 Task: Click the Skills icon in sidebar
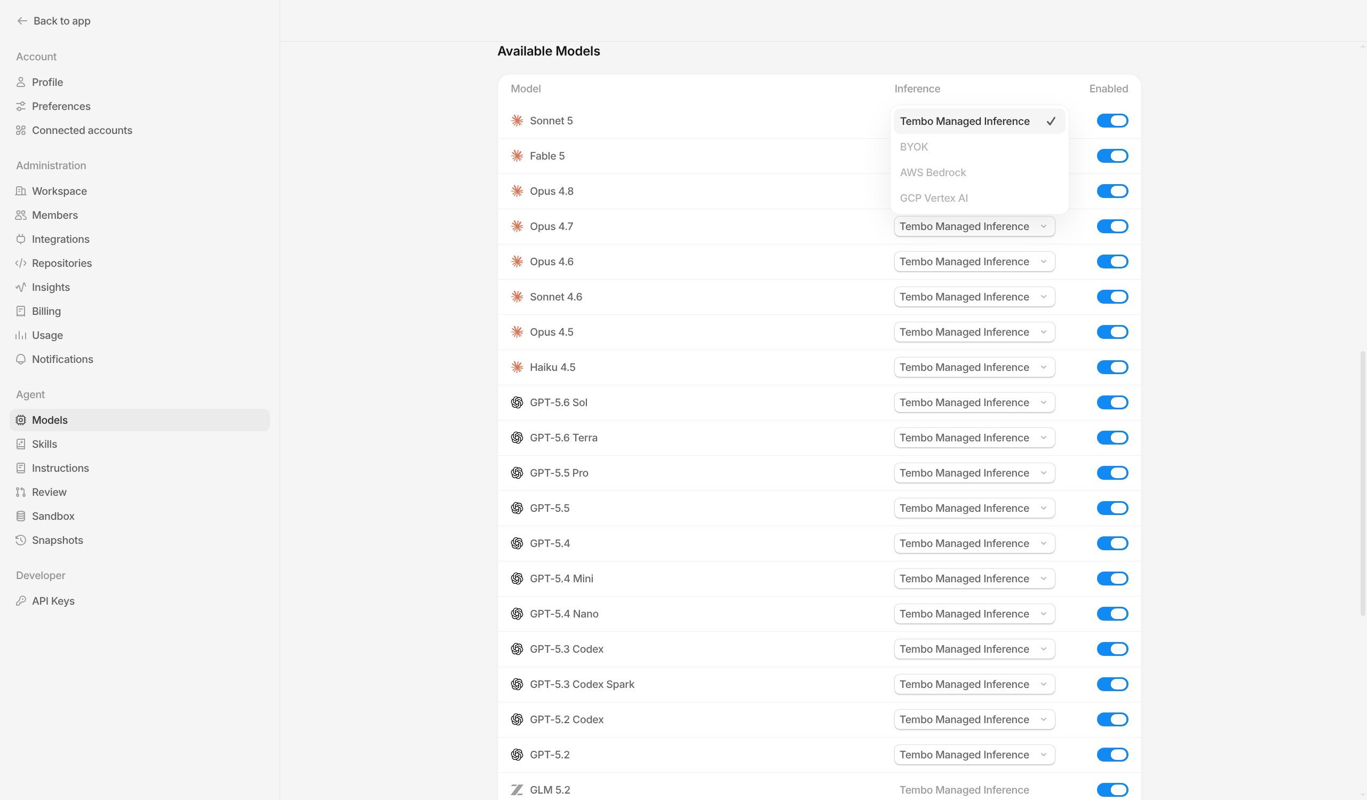(21, 444)
